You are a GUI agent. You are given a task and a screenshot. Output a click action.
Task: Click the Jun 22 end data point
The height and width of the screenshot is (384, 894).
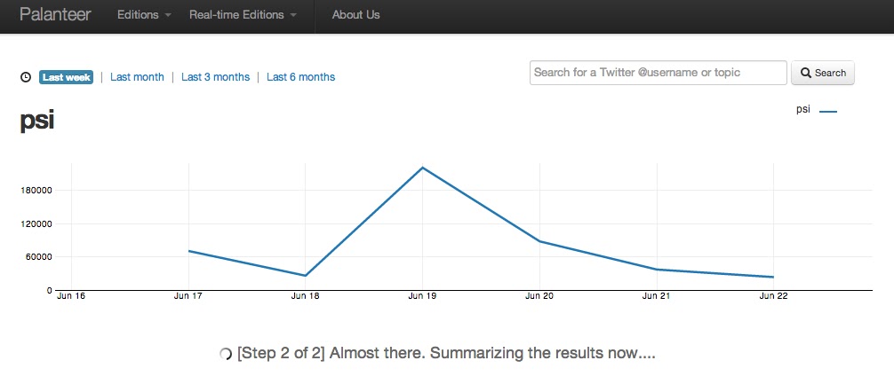point(773,277)
